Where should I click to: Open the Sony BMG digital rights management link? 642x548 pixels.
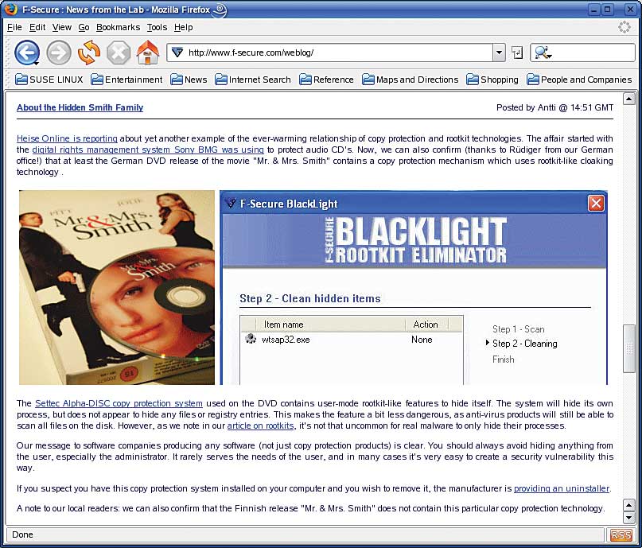click(x=148, y=150)
